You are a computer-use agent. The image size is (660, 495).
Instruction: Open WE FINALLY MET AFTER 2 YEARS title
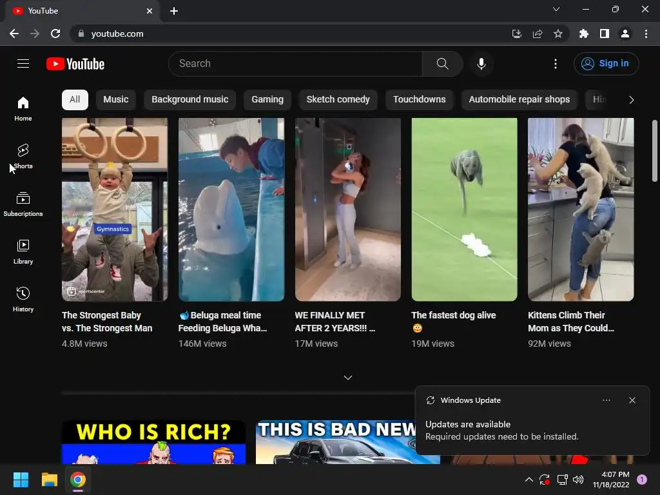point(335,322)
